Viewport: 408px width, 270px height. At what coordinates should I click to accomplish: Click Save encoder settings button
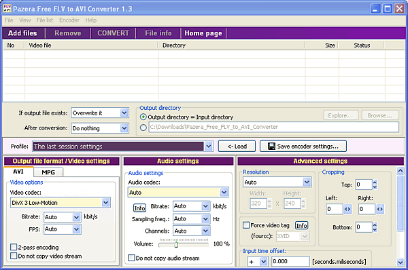point(303,147)
